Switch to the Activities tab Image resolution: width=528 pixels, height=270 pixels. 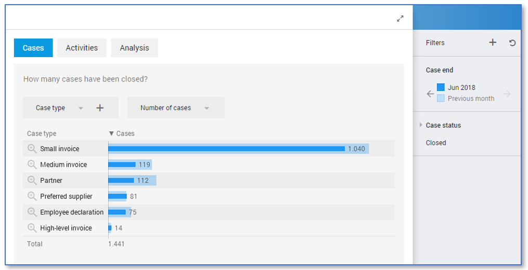point(82,48)
